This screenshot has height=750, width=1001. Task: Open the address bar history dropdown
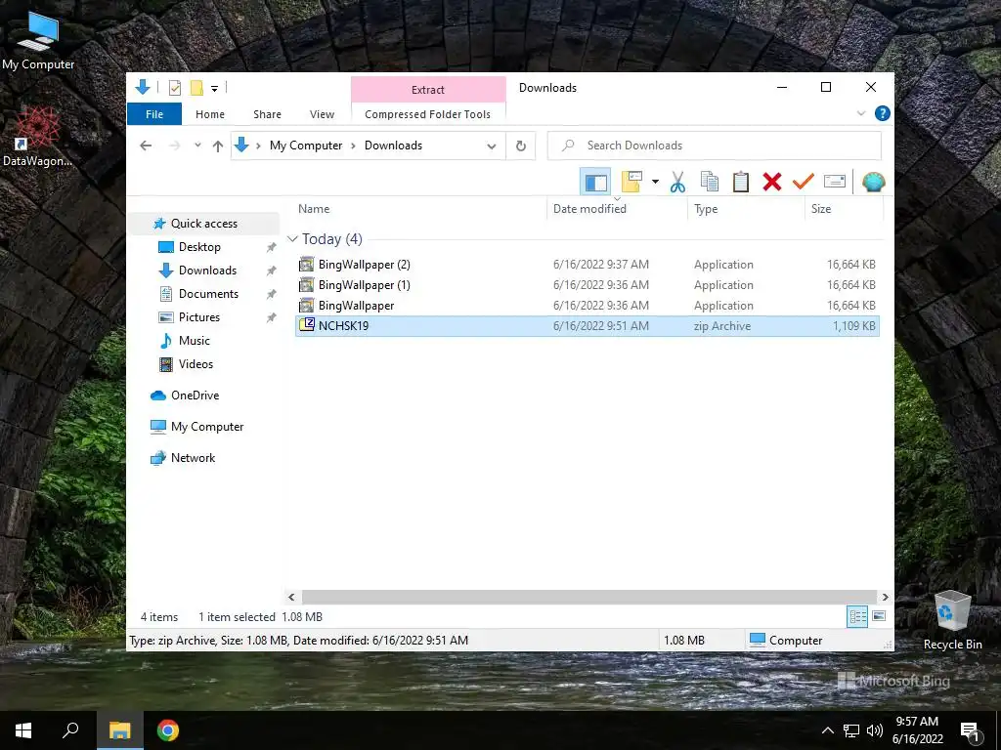click(x=492, y=146)
